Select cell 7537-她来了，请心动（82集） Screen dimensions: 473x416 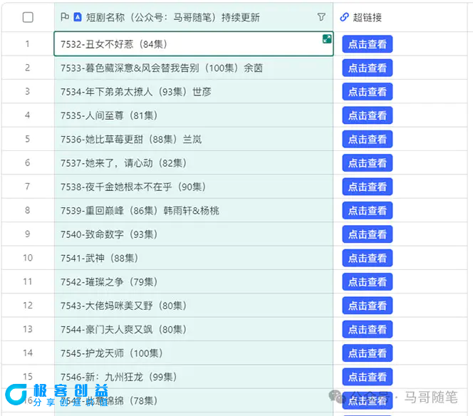pyautogui.click(x=194, y=163)
